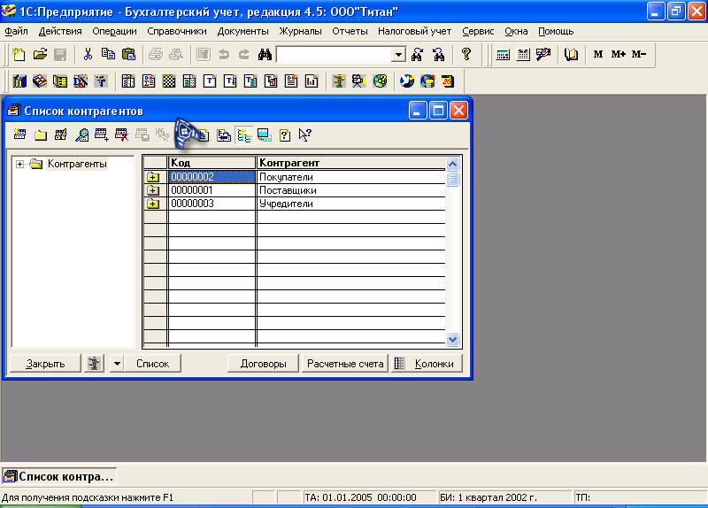Click the M- memory subtract button
708x508 pixels.
(x=638, y=54)
